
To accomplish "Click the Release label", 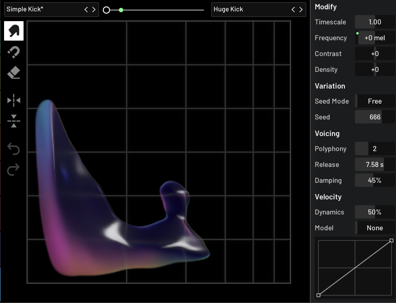I will [327, 164].
